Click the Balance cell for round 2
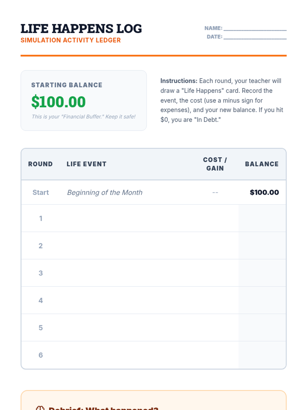Viewport: 307px width, 410px height. [262, 246]
